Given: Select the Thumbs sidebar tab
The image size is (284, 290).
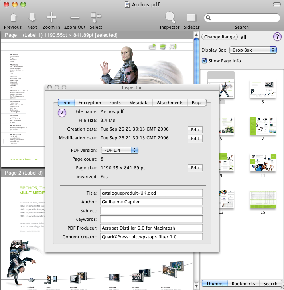Looking at the screenshot, I should coord(215,284).
